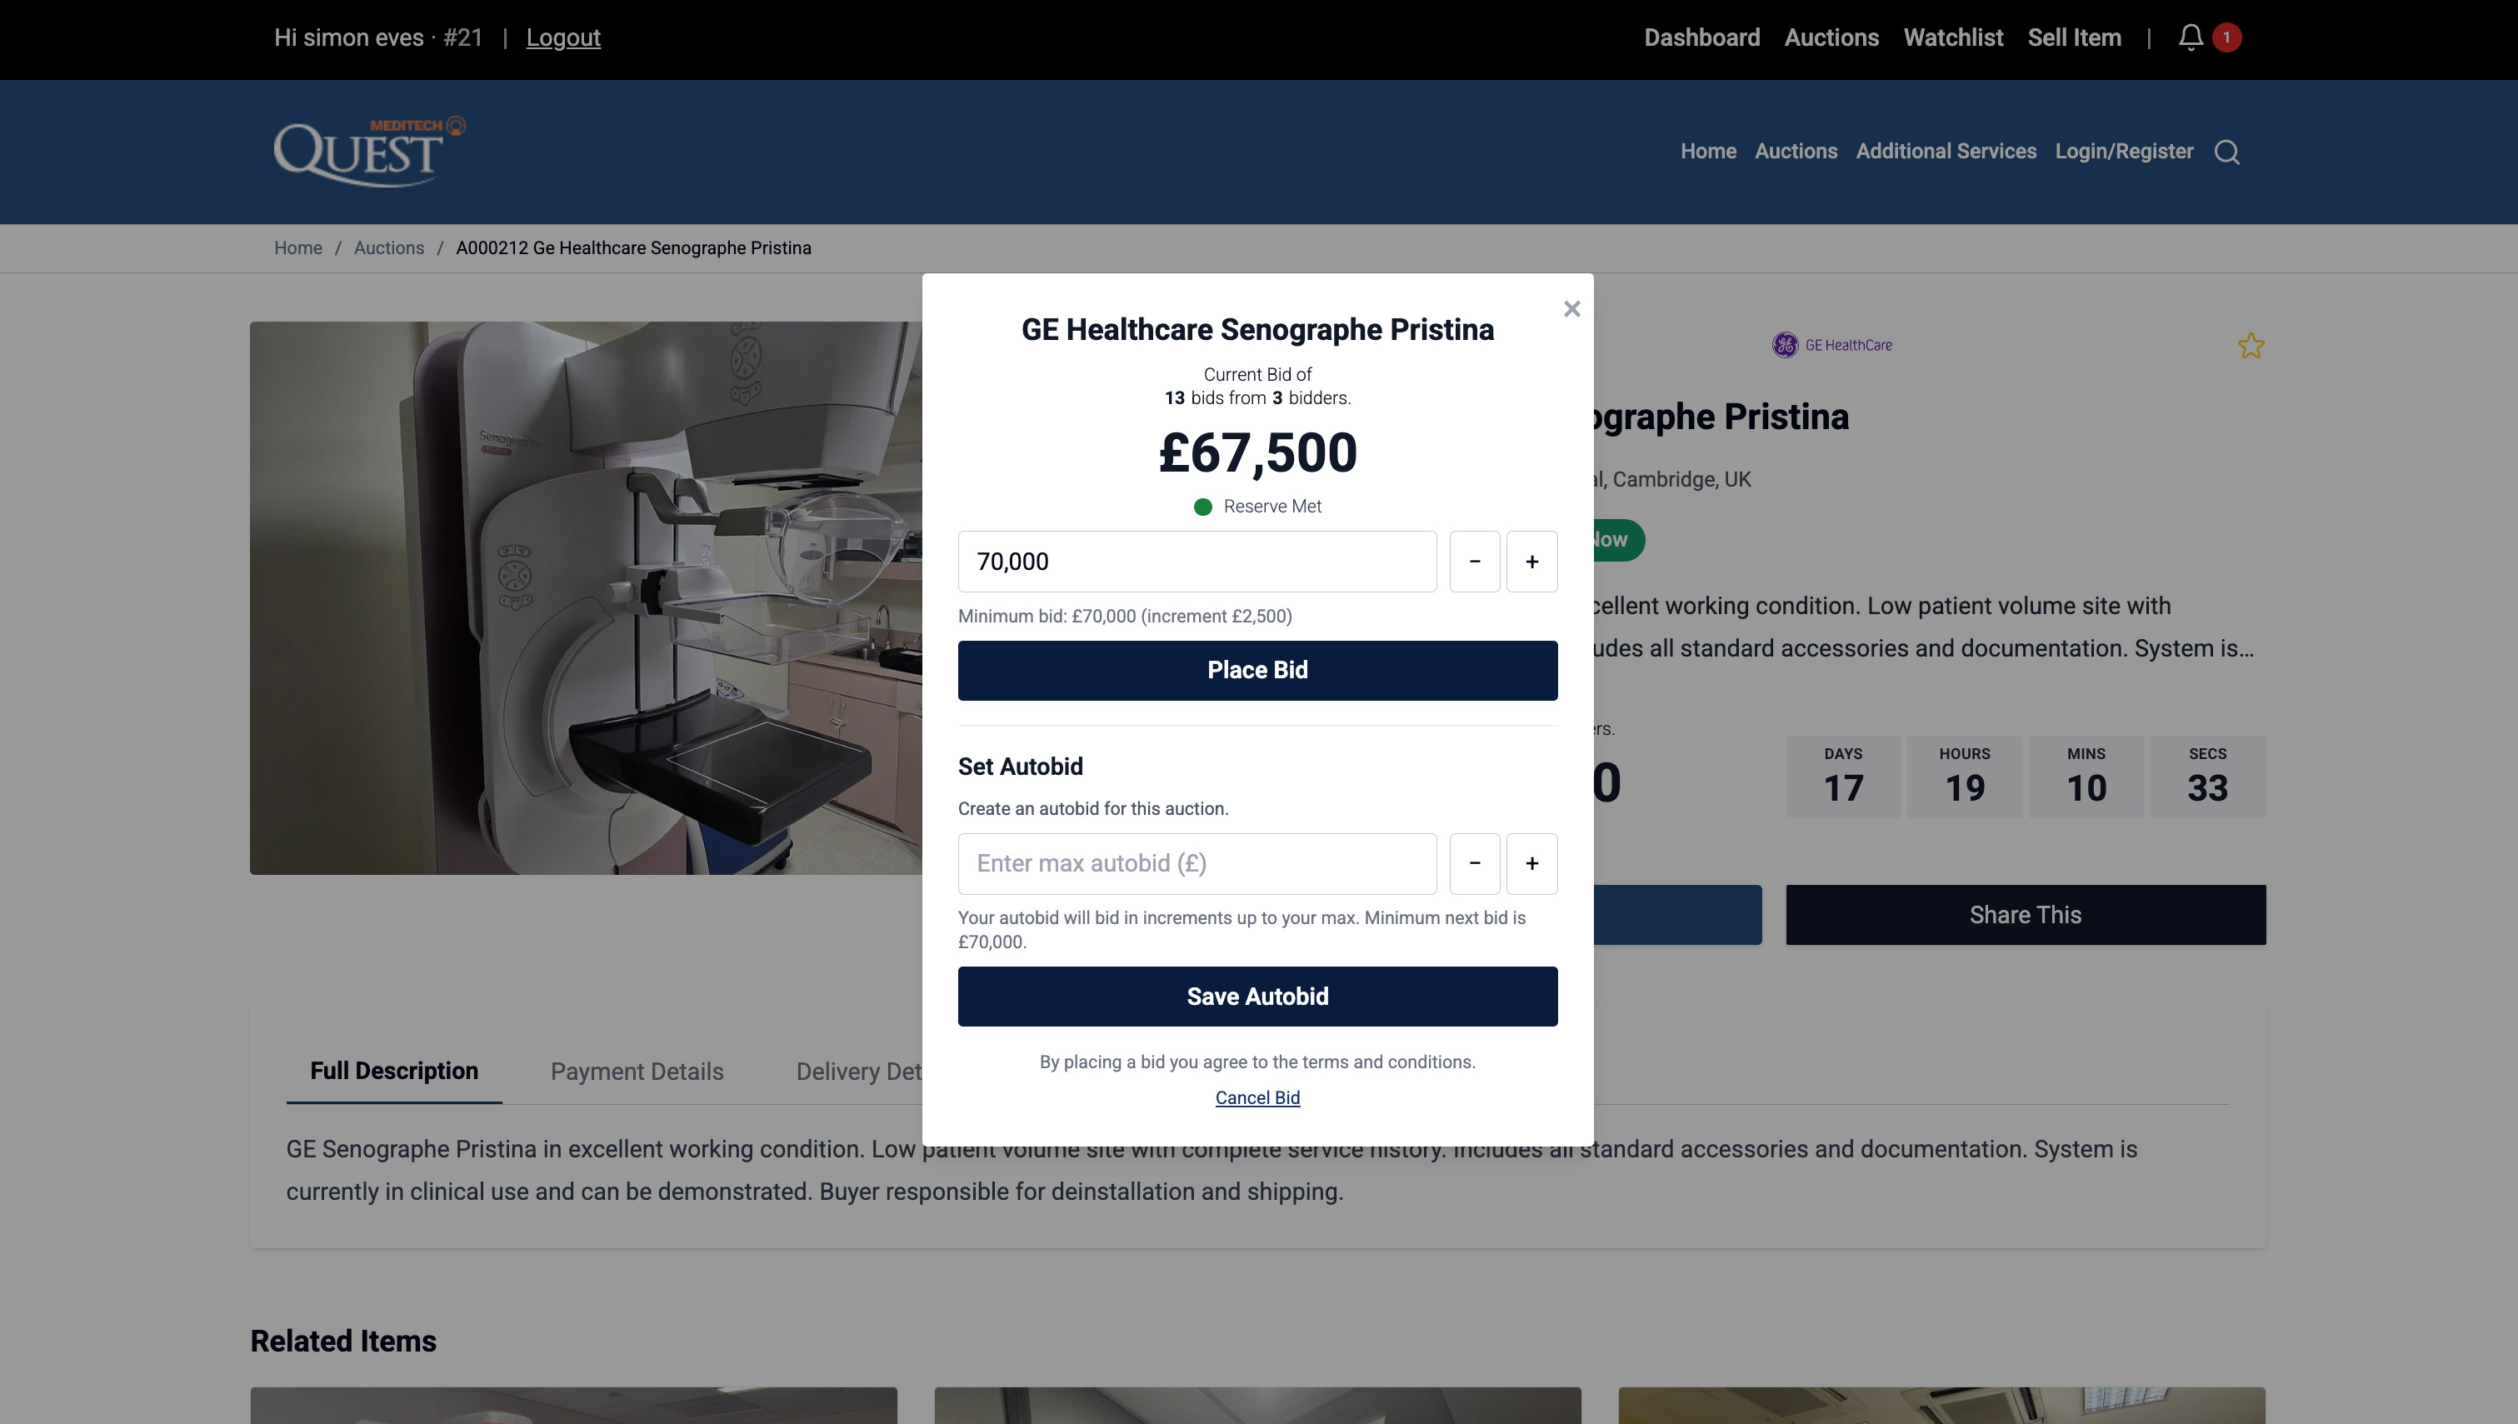
Task: Focus the bid amount field showing 70,000
Action: (1197, 562)
